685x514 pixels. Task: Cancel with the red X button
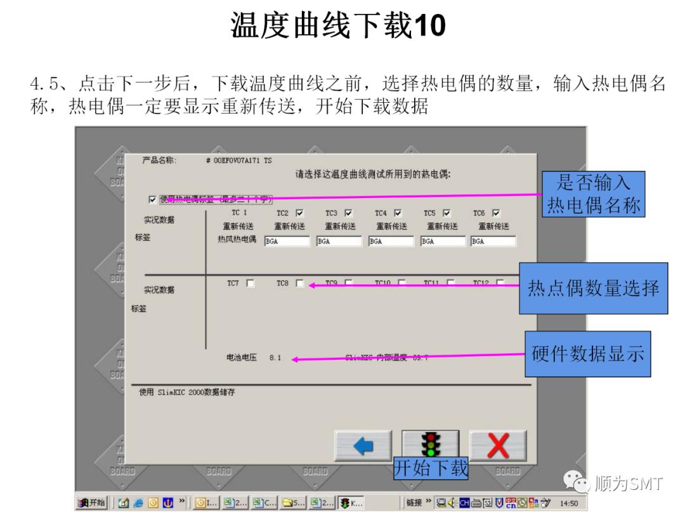(x=498, y=446)
